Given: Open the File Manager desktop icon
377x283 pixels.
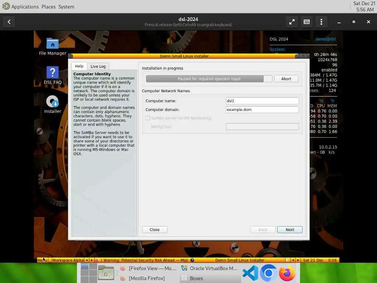Looking at the screenshot, I should tap(52, 47).
